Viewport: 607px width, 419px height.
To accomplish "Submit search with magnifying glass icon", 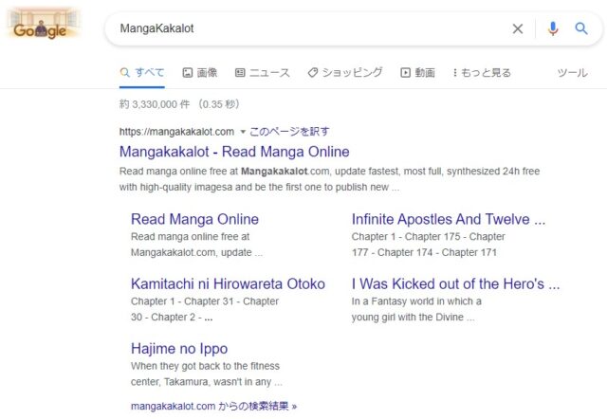I will [x=581, y=28].
